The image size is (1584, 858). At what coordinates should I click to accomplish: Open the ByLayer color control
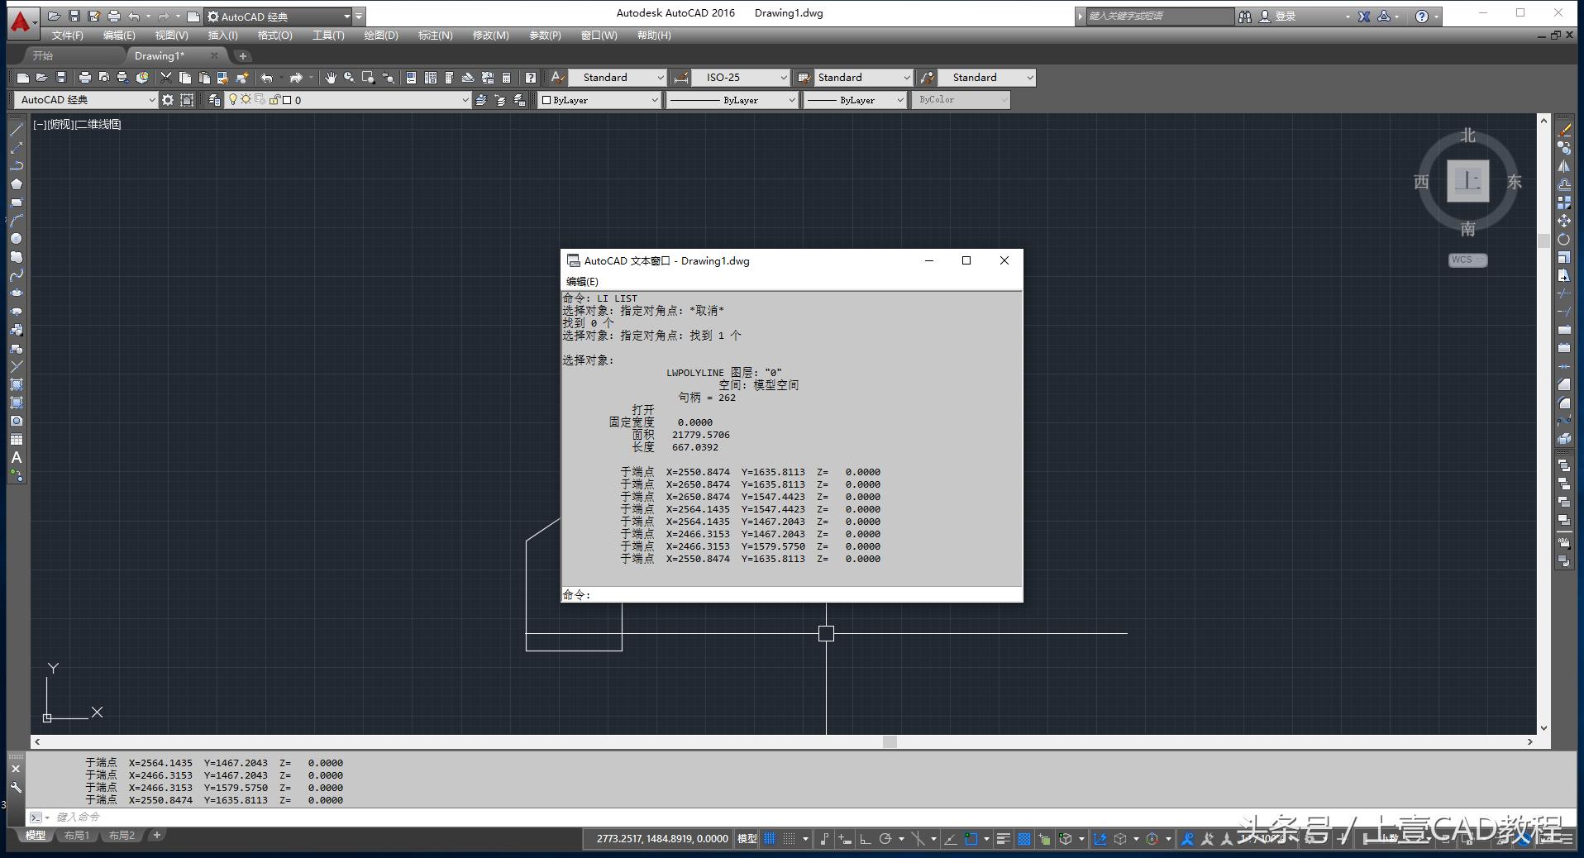click(x=599, y=100)
